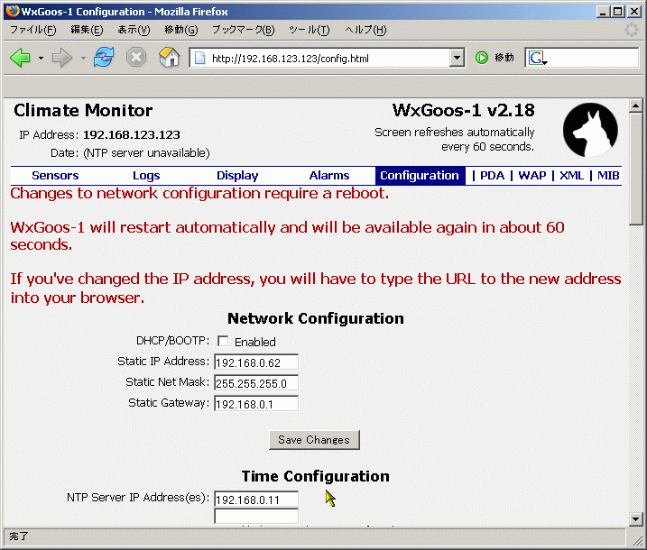Viewport: 647px width, 550px height.
Task: Maximize the Firefox window
Action: coord(618,12)
